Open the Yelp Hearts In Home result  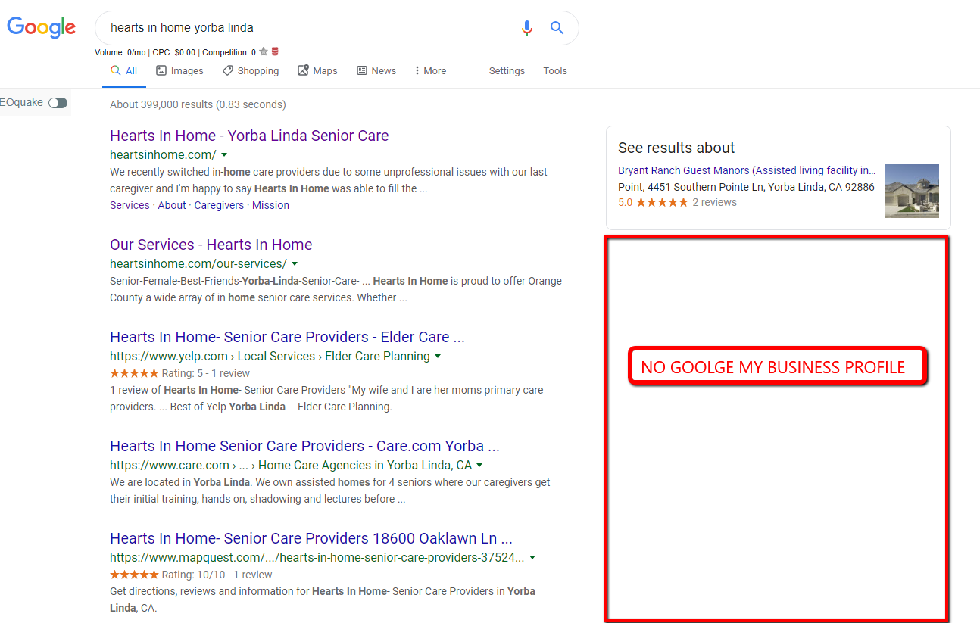[287, 337]
